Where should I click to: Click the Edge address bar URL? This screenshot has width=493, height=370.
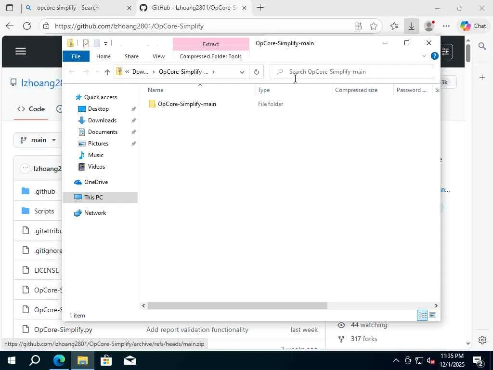(x=129, y=26)
